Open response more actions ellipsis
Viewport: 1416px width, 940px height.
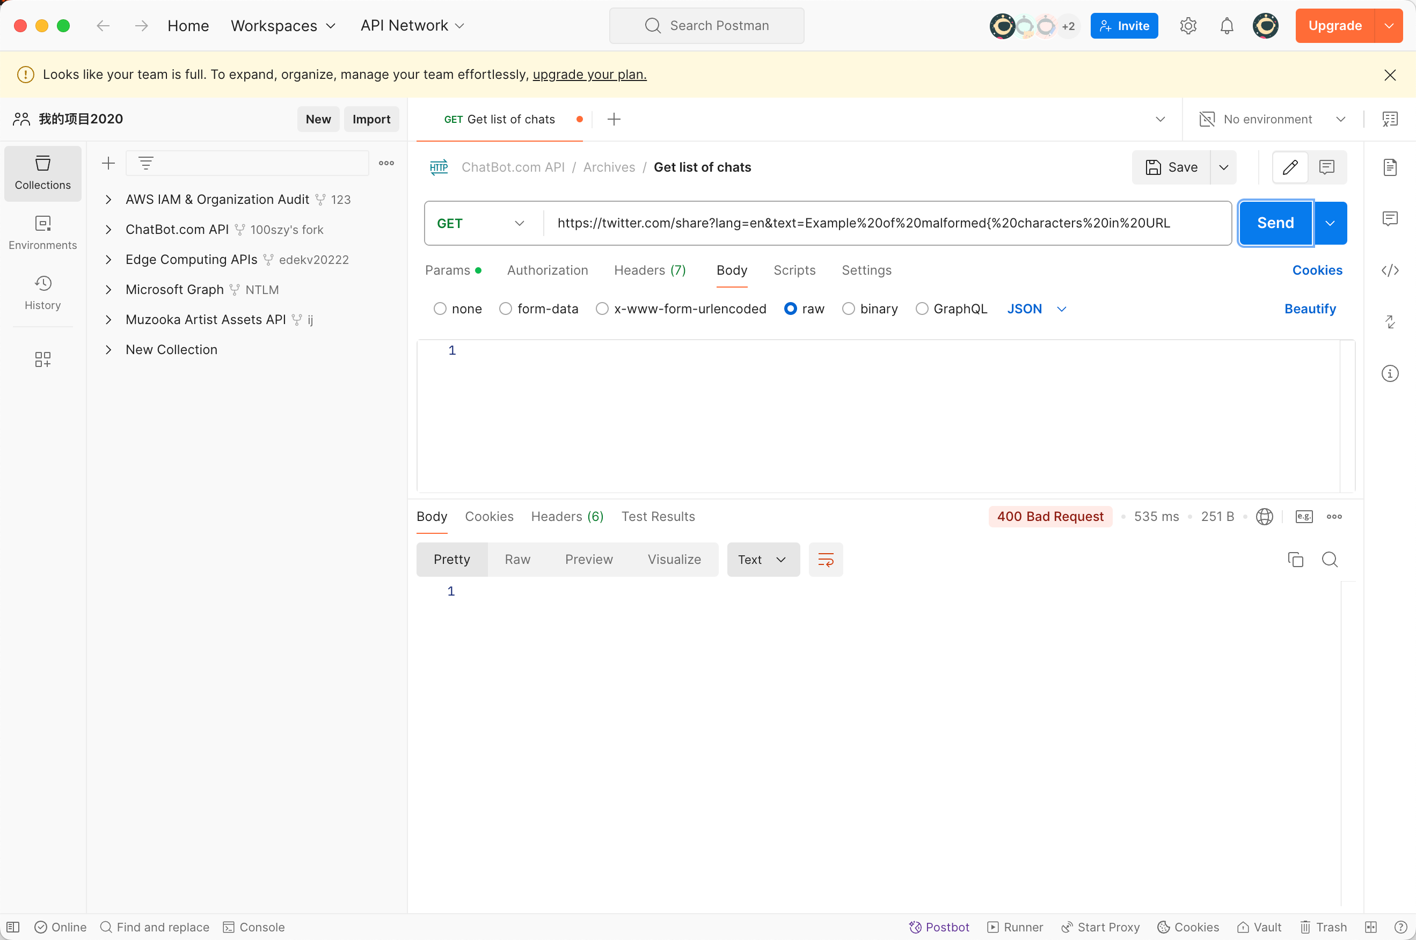click(x=1334, y=517)
